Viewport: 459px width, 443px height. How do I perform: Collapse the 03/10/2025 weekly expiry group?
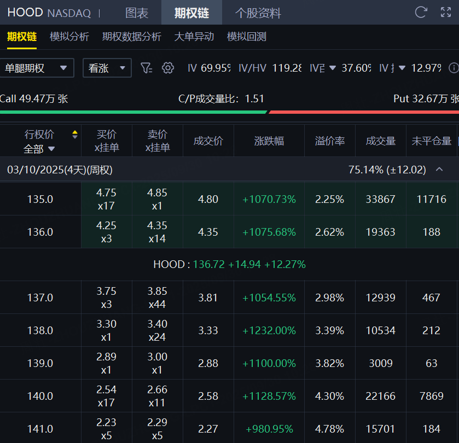(x=439, y=170)
